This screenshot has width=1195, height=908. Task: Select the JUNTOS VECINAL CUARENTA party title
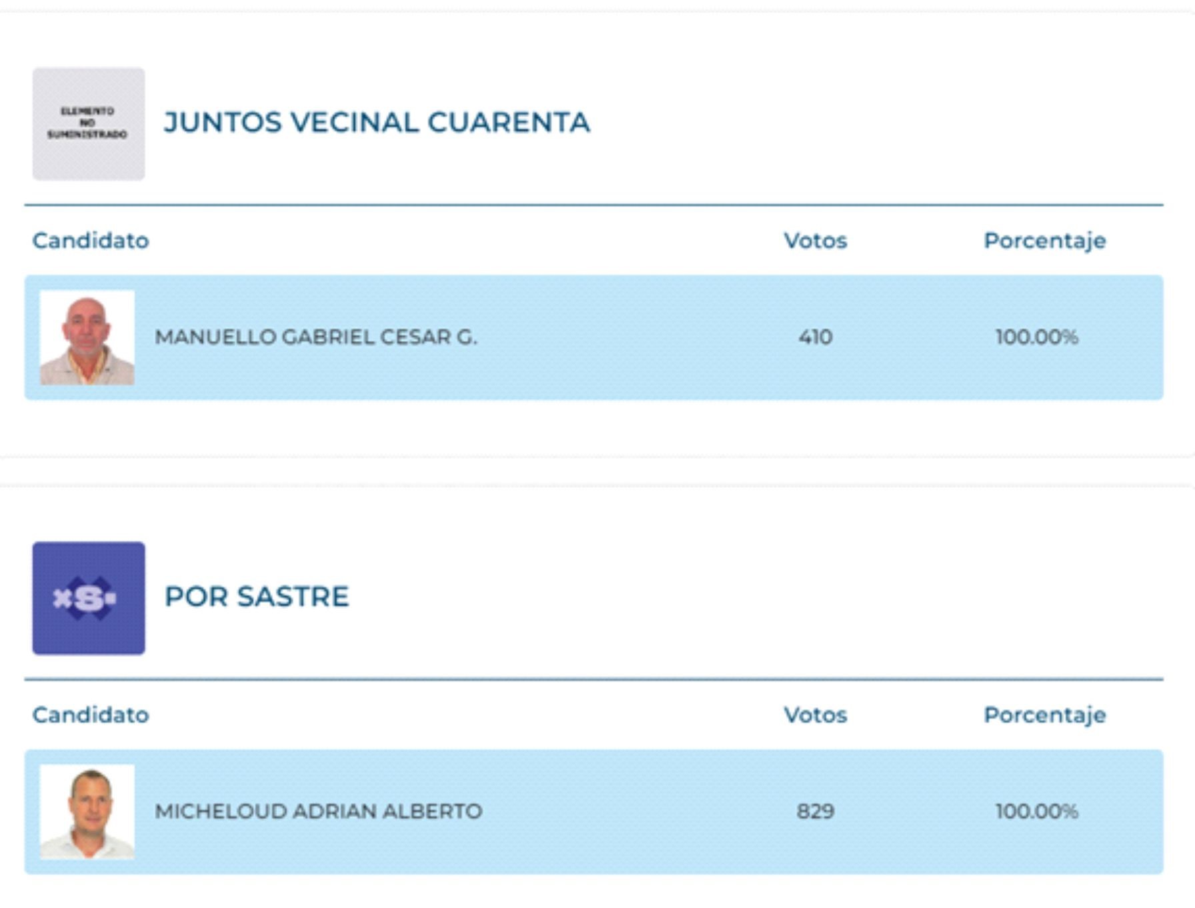pos(377,123)
